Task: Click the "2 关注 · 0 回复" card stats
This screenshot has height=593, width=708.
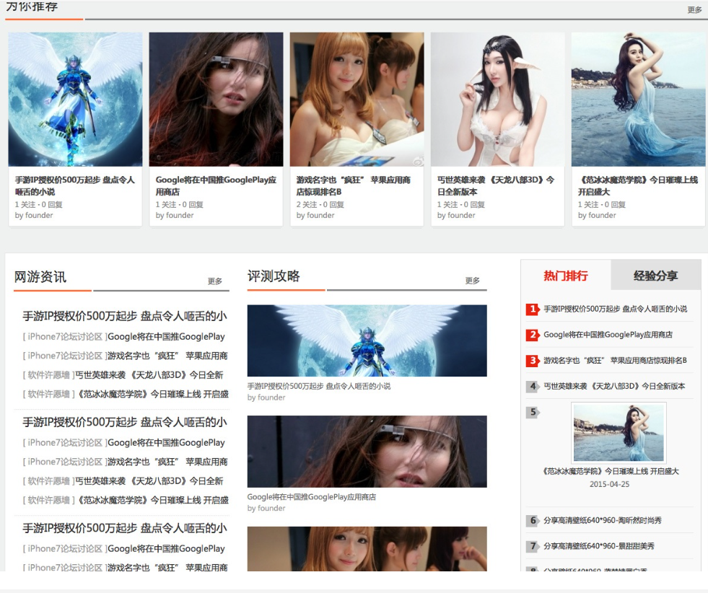Action: pyautogui.click(x=320, y=204)
